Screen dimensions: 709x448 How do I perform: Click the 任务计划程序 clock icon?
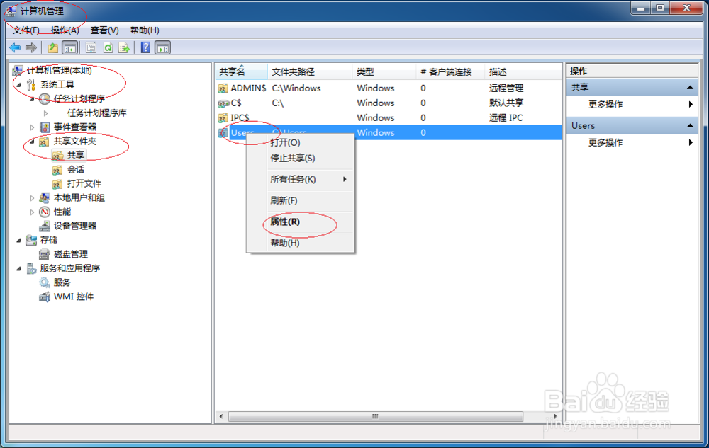point(44,98)
